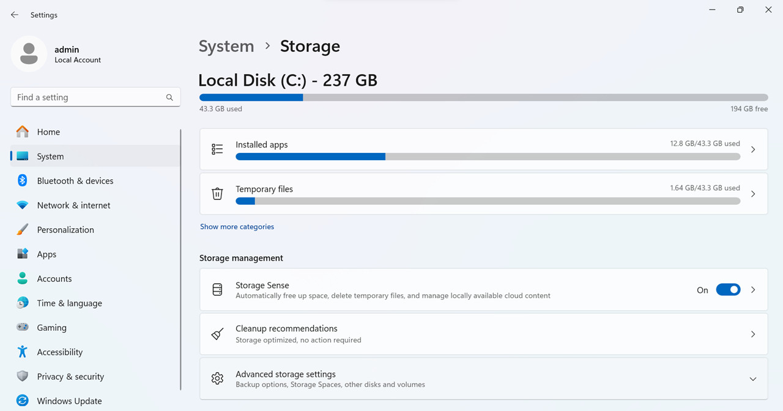Open Accessibility settings label

click(x=59, y=352)
